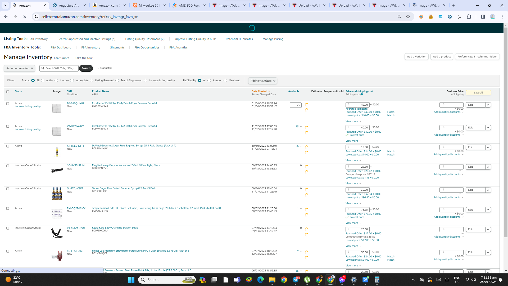Open a new browser tab

pos(454,5)
